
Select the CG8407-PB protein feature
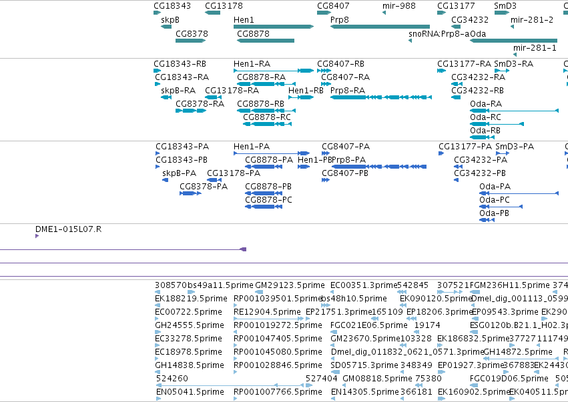click(x=326, y=180)
